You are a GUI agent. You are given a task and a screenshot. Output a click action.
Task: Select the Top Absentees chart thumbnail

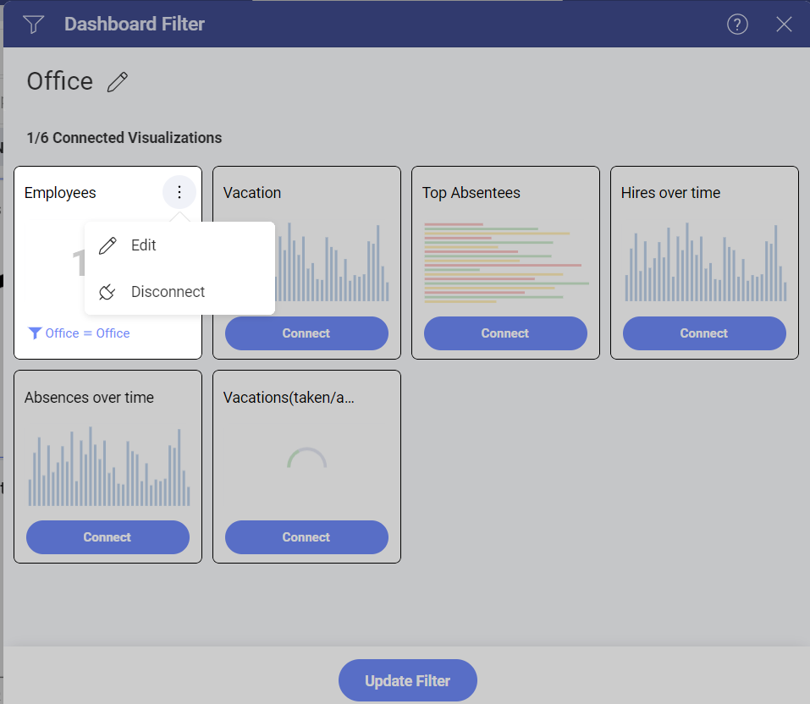coord(506,262)
